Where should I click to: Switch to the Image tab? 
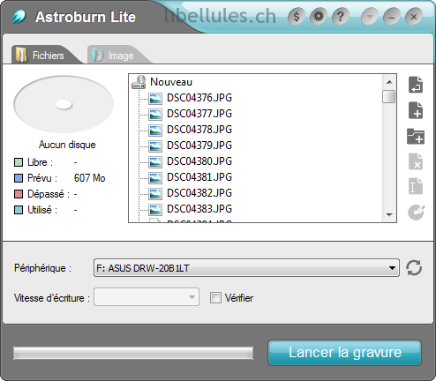coord(117,55)
